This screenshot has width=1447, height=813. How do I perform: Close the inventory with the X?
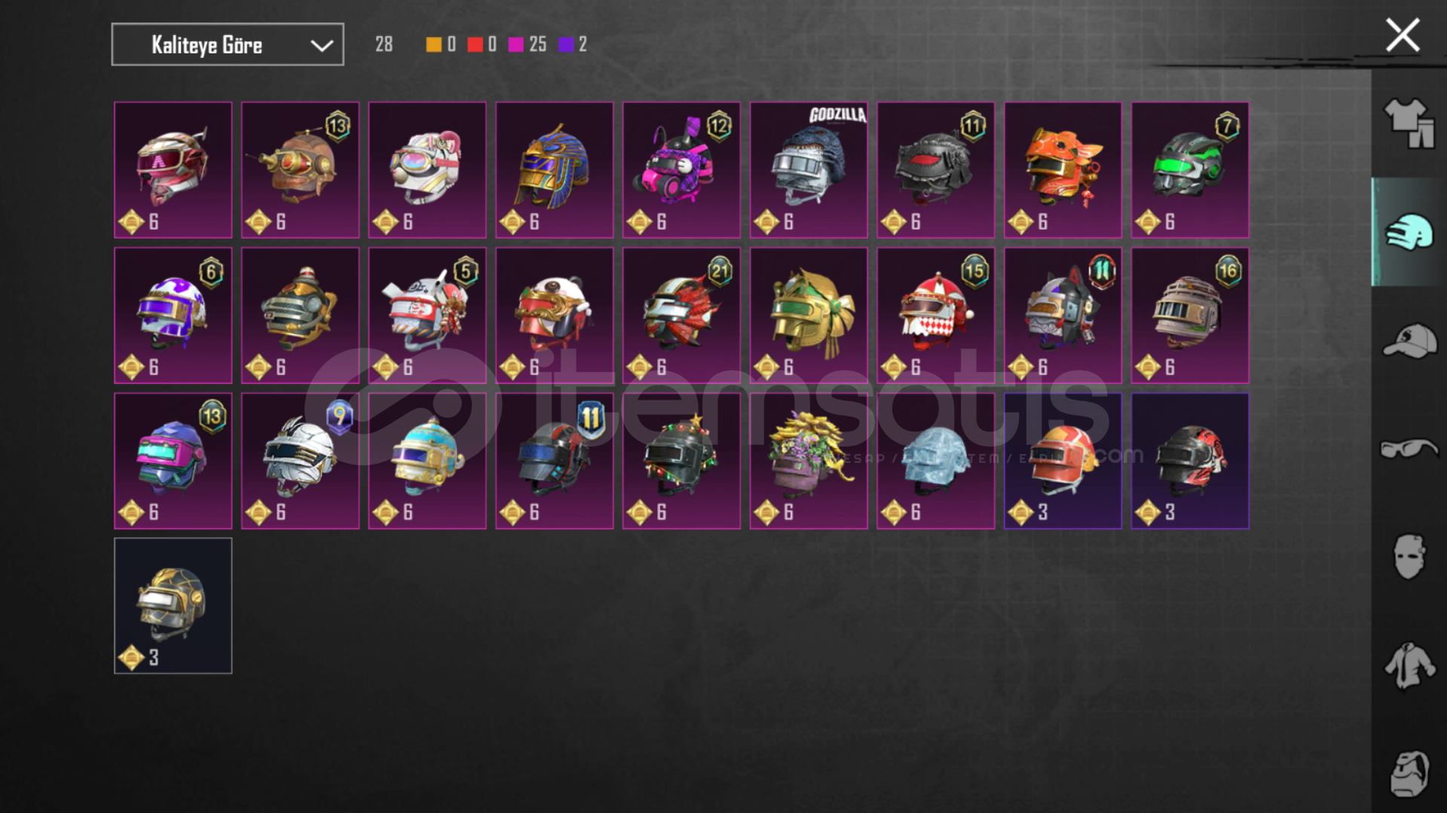click(x=1403, y=35)
